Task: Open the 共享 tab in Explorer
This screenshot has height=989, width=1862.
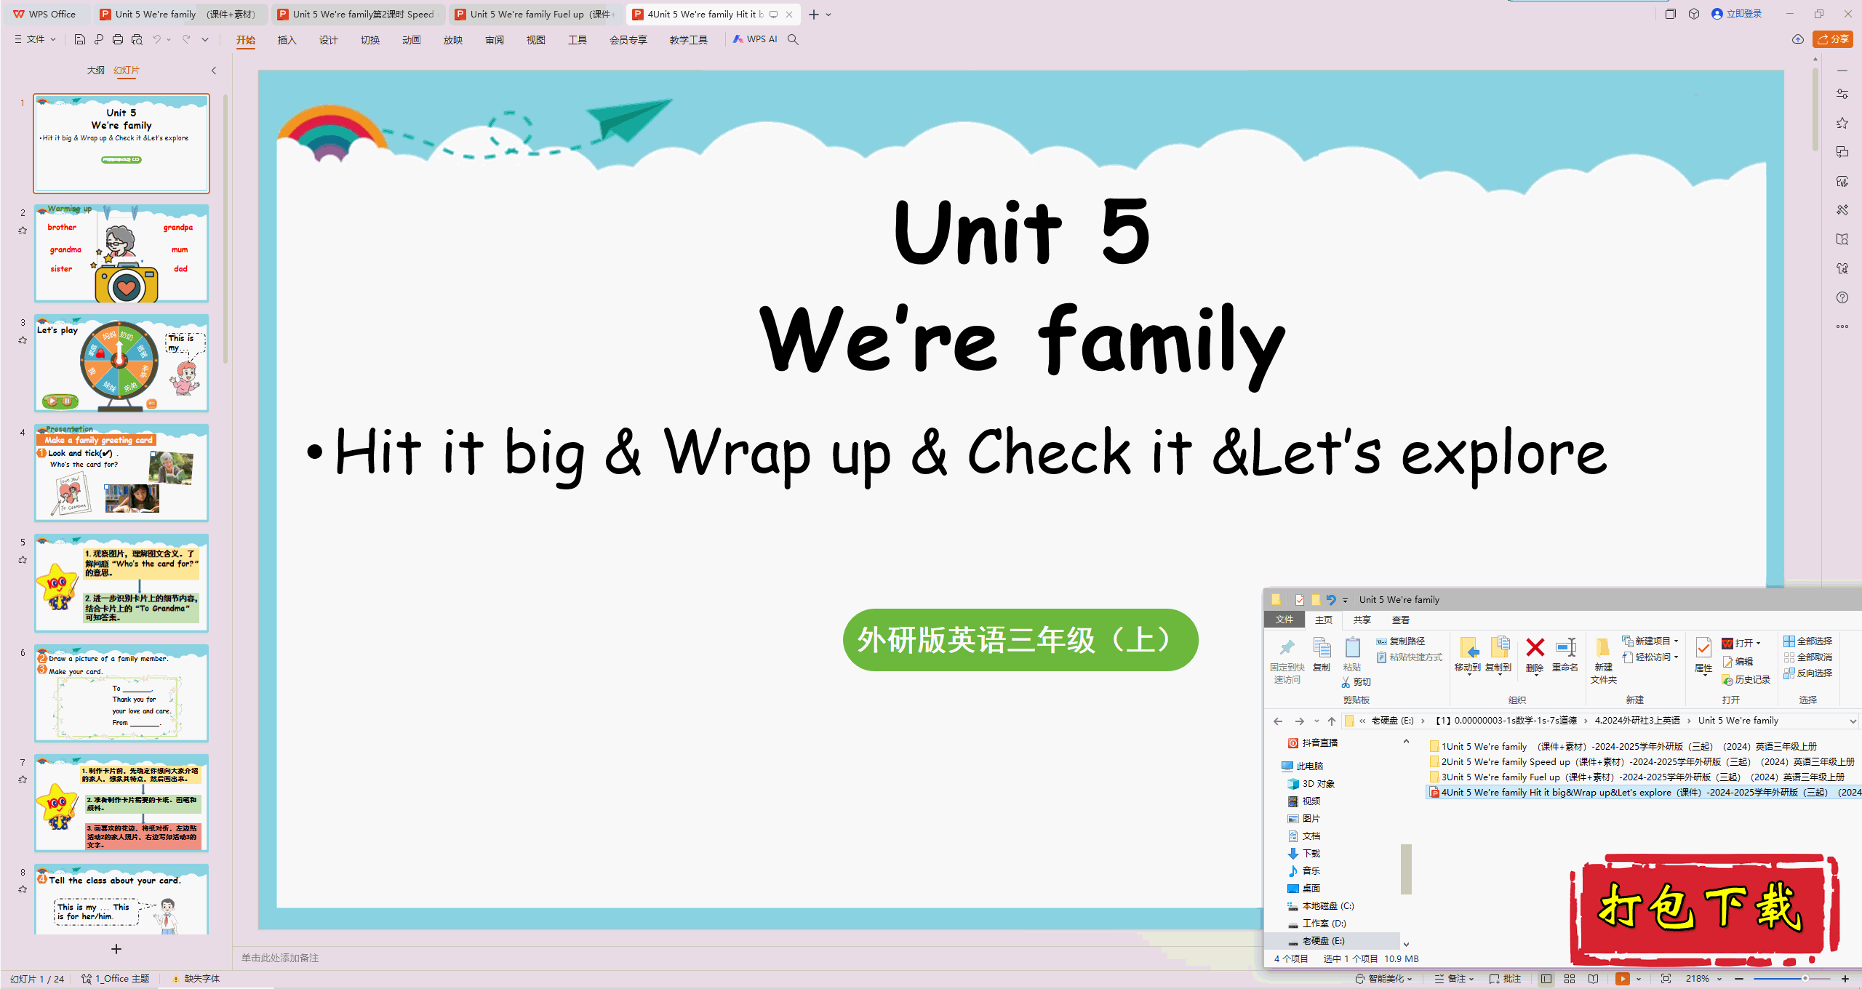Action: pyautogui.click(x=1362, y=620)
